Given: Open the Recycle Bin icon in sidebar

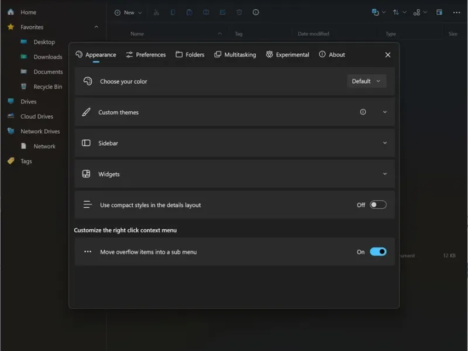Looking at the screenshot, I should click(24, 87).
